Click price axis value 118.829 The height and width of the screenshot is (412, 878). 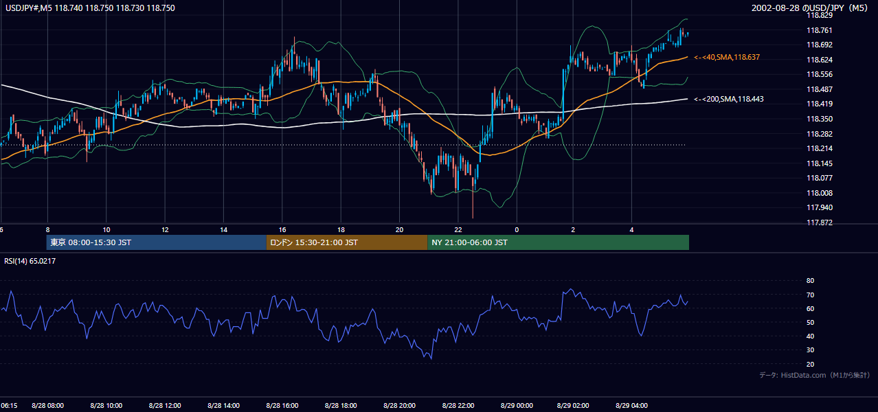click(x=820, y=15)
